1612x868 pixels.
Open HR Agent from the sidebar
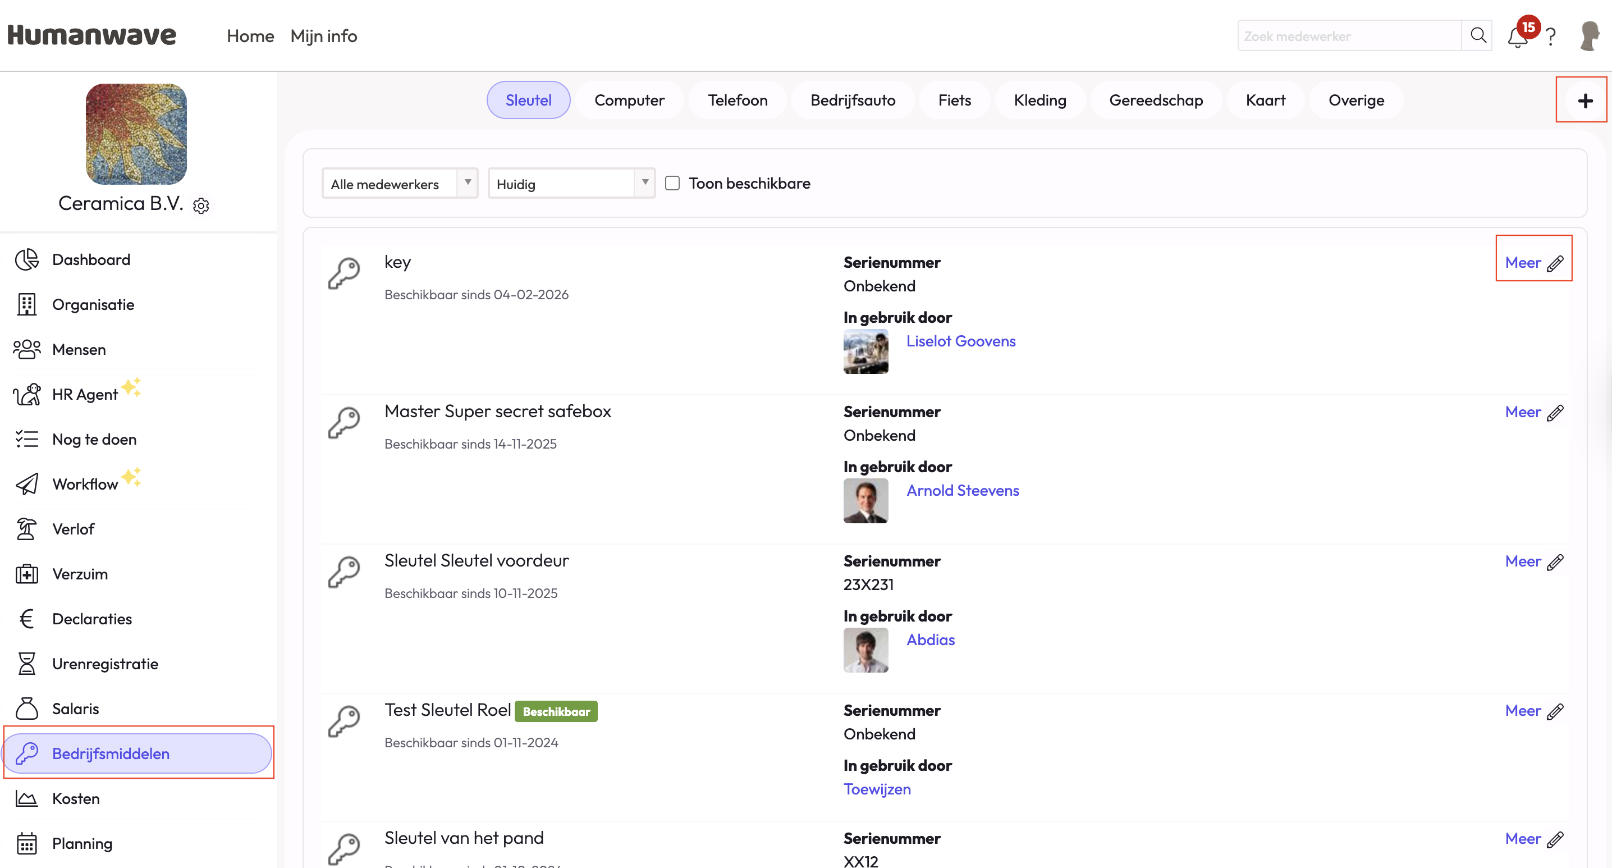(85, 394)
